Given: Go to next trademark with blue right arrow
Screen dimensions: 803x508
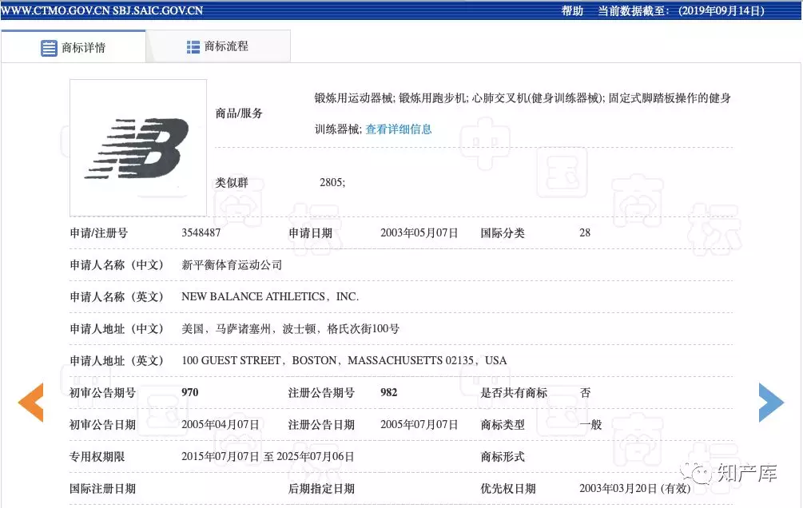Looking at the screenshot, I should (x=771, y=403).
